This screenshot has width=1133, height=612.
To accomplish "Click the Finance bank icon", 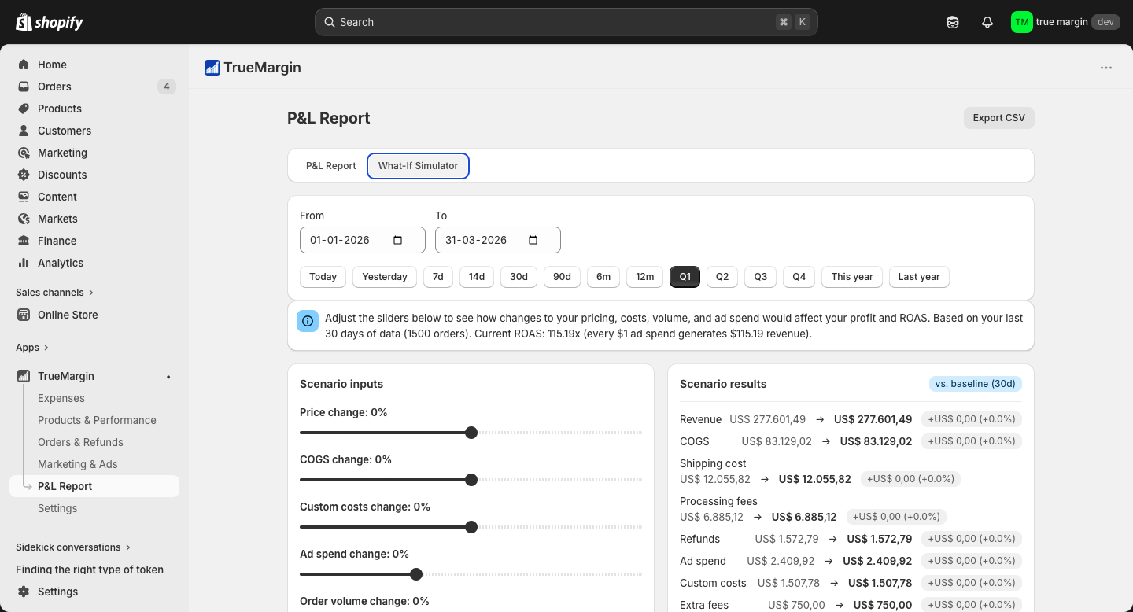I will [x=24, y=241].
